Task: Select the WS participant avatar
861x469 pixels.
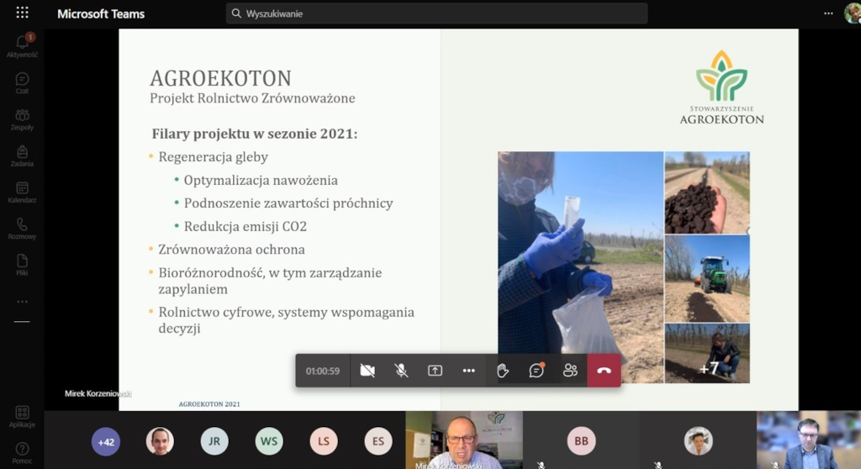Action: (269, 441)
